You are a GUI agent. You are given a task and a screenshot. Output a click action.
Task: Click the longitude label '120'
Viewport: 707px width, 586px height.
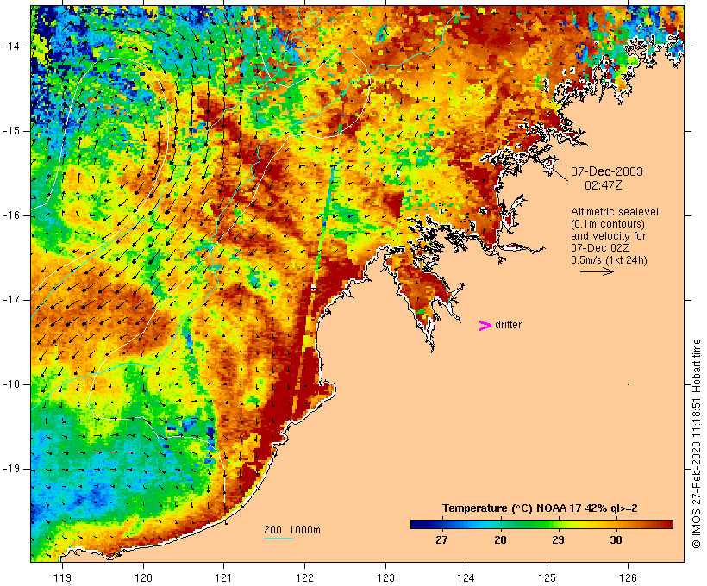(x=143, y=577)
